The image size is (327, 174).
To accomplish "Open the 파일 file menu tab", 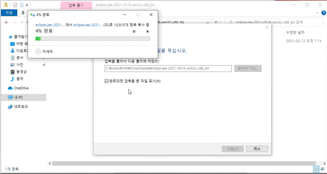I will (9, 13).
